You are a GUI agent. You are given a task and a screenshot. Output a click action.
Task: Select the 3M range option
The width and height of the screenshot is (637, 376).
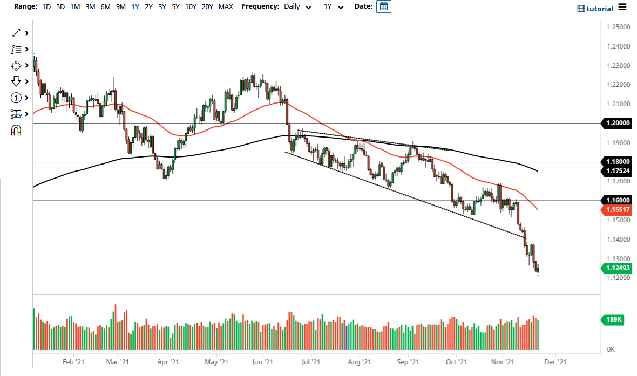(x=90, y=7)
